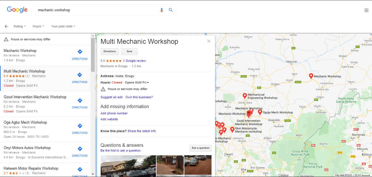Open the Rating filter dropdown

[x=20, y=26]
